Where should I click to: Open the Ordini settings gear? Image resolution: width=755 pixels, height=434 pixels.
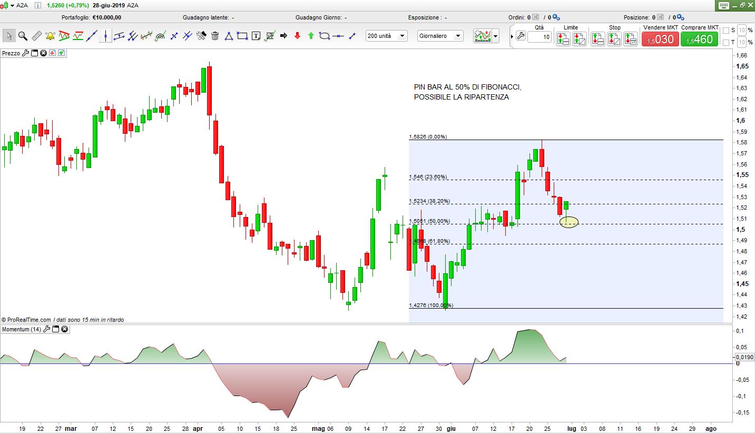coord(556,17)
